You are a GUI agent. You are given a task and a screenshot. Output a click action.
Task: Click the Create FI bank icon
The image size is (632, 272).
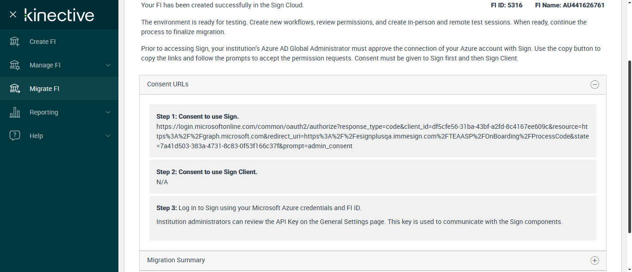tap(15, 42)
